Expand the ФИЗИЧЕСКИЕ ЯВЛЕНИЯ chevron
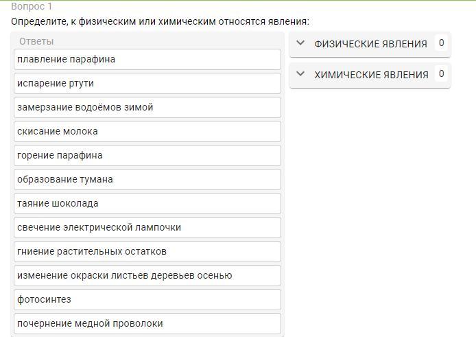The image size is (476, 337). (300, 43)
